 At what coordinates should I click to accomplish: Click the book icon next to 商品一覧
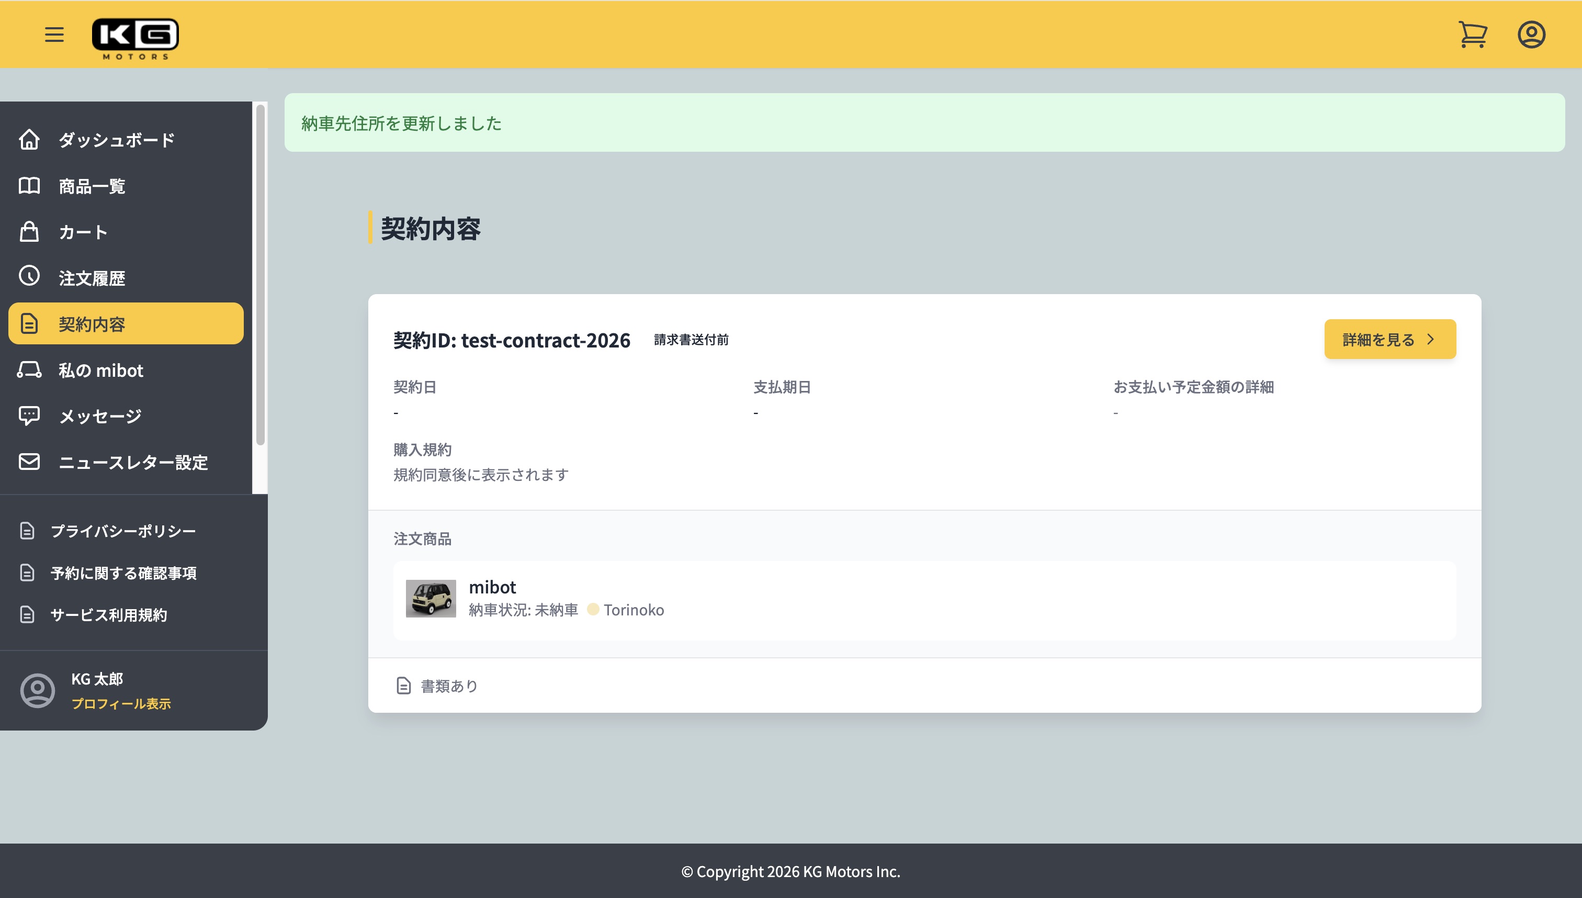(28, 186)
